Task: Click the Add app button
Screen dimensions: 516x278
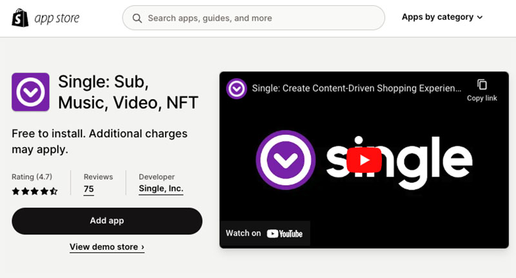Action: click(x=107, y=221)
